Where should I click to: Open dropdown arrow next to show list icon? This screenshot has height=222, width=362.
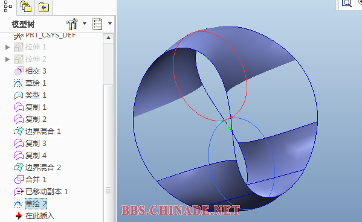click(x=110, y=24)
